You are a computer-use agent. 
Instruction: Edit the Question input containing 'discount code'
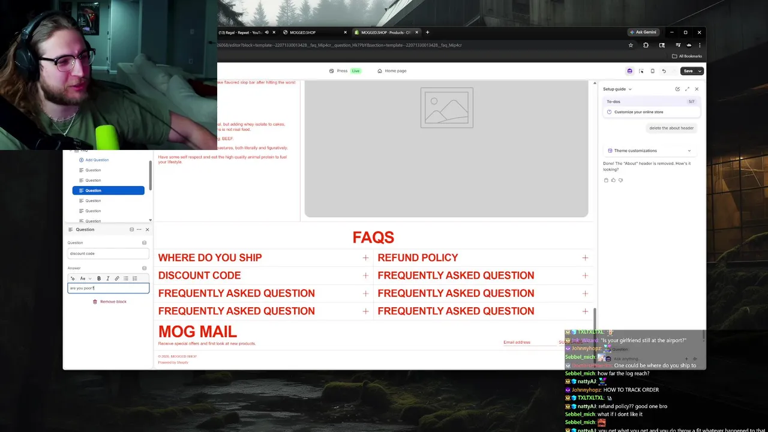[108, 253]
